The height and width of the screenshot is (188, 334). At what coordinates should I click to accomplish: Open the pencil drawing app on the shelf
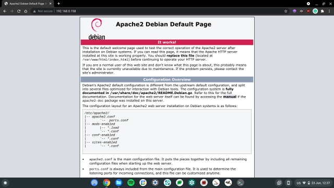pyautogui.click(x=216, y=183)
